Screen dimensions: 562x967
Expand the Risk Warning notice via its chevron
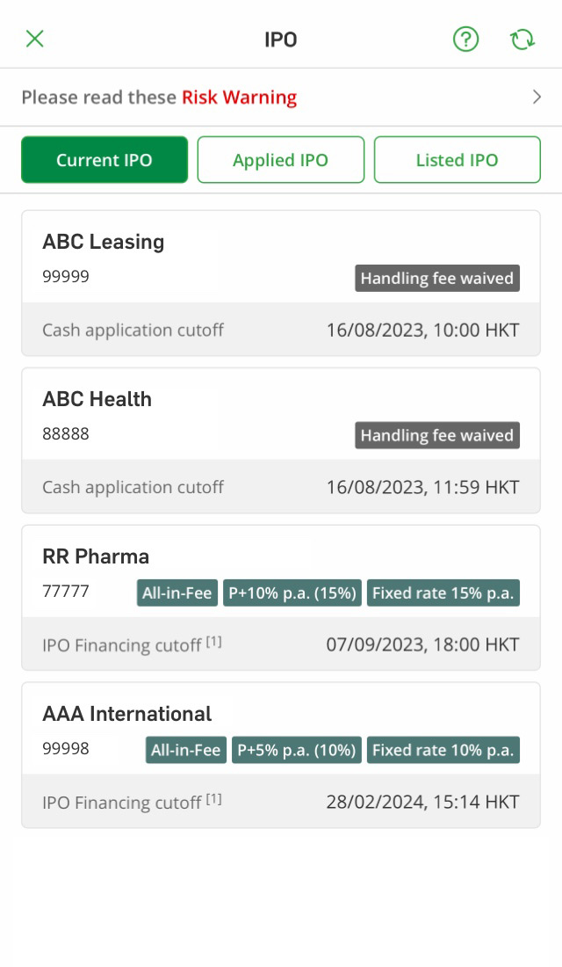coord(537,97)
